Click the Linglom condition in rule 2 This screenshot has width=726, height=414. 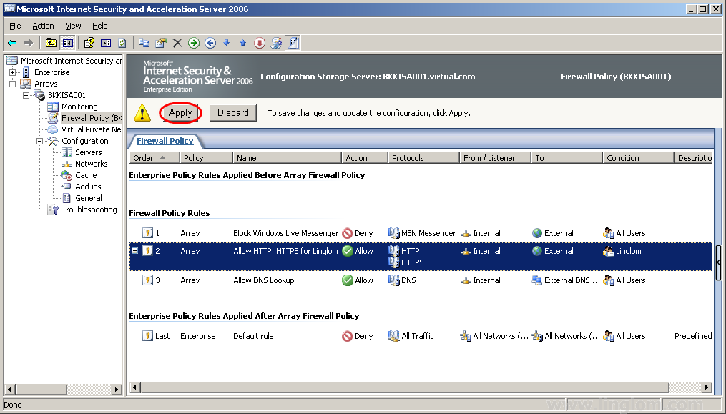(x=628, y=251)
